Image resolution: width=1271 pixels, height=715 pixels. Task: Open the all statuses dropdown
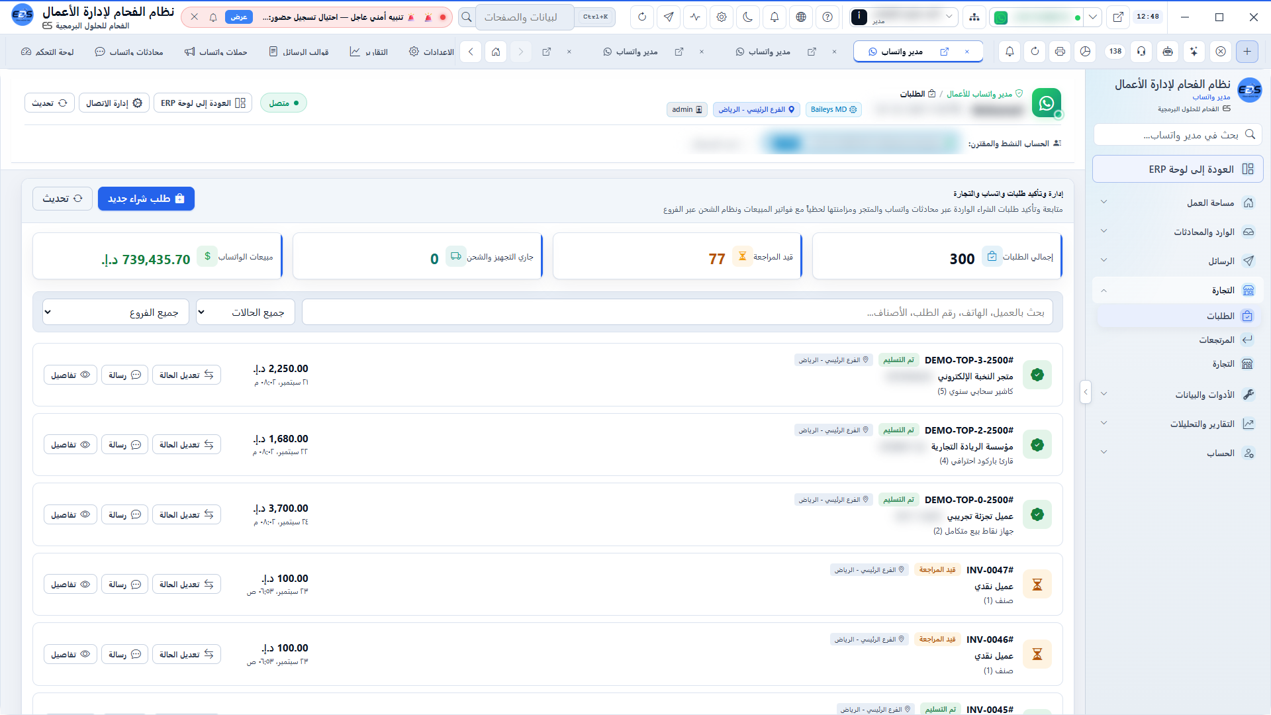pos(246,312)
